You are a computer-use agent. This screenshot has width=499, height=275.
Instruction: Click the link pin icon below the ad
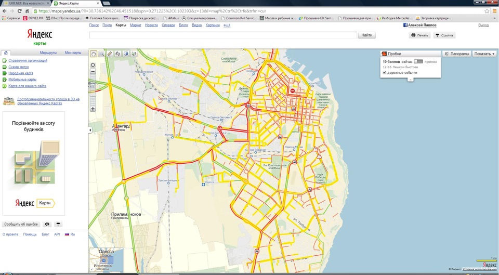click(x=58, y=224)
